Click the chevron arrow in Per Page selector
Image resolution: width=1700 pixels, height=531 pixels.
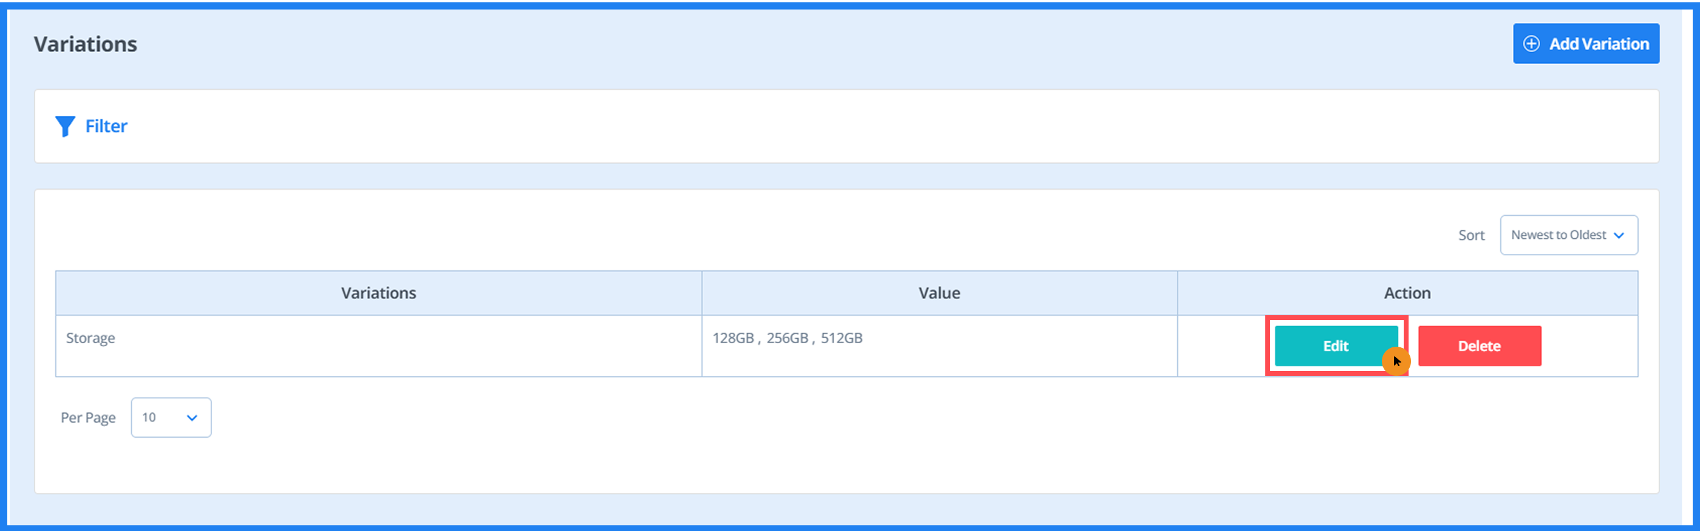(x=192, y=418)
